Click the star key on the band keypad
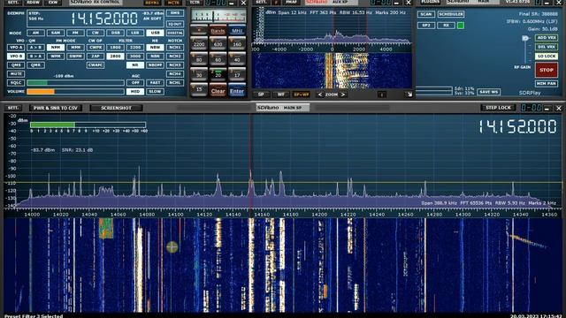This screenshot has width=566, height=318. (x=199, y=30)
